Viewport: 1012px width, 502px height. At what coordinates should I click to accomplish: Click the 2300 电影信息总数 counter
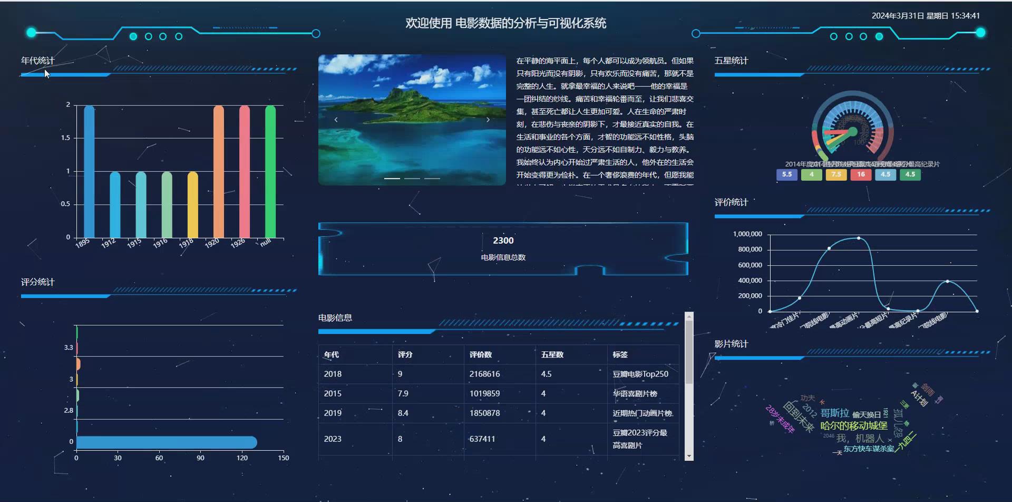pos(503,249)
